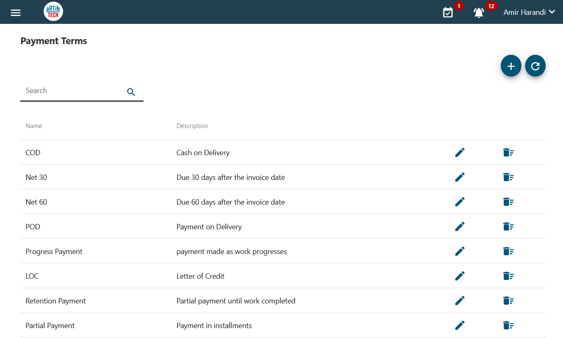Click the search magnifier icon
The height and width of the screenshot is (338, 563).
click(131, 92)
